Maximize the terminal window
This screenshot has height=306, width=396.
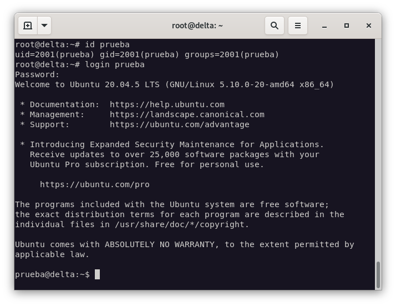(x=347, y=25)
